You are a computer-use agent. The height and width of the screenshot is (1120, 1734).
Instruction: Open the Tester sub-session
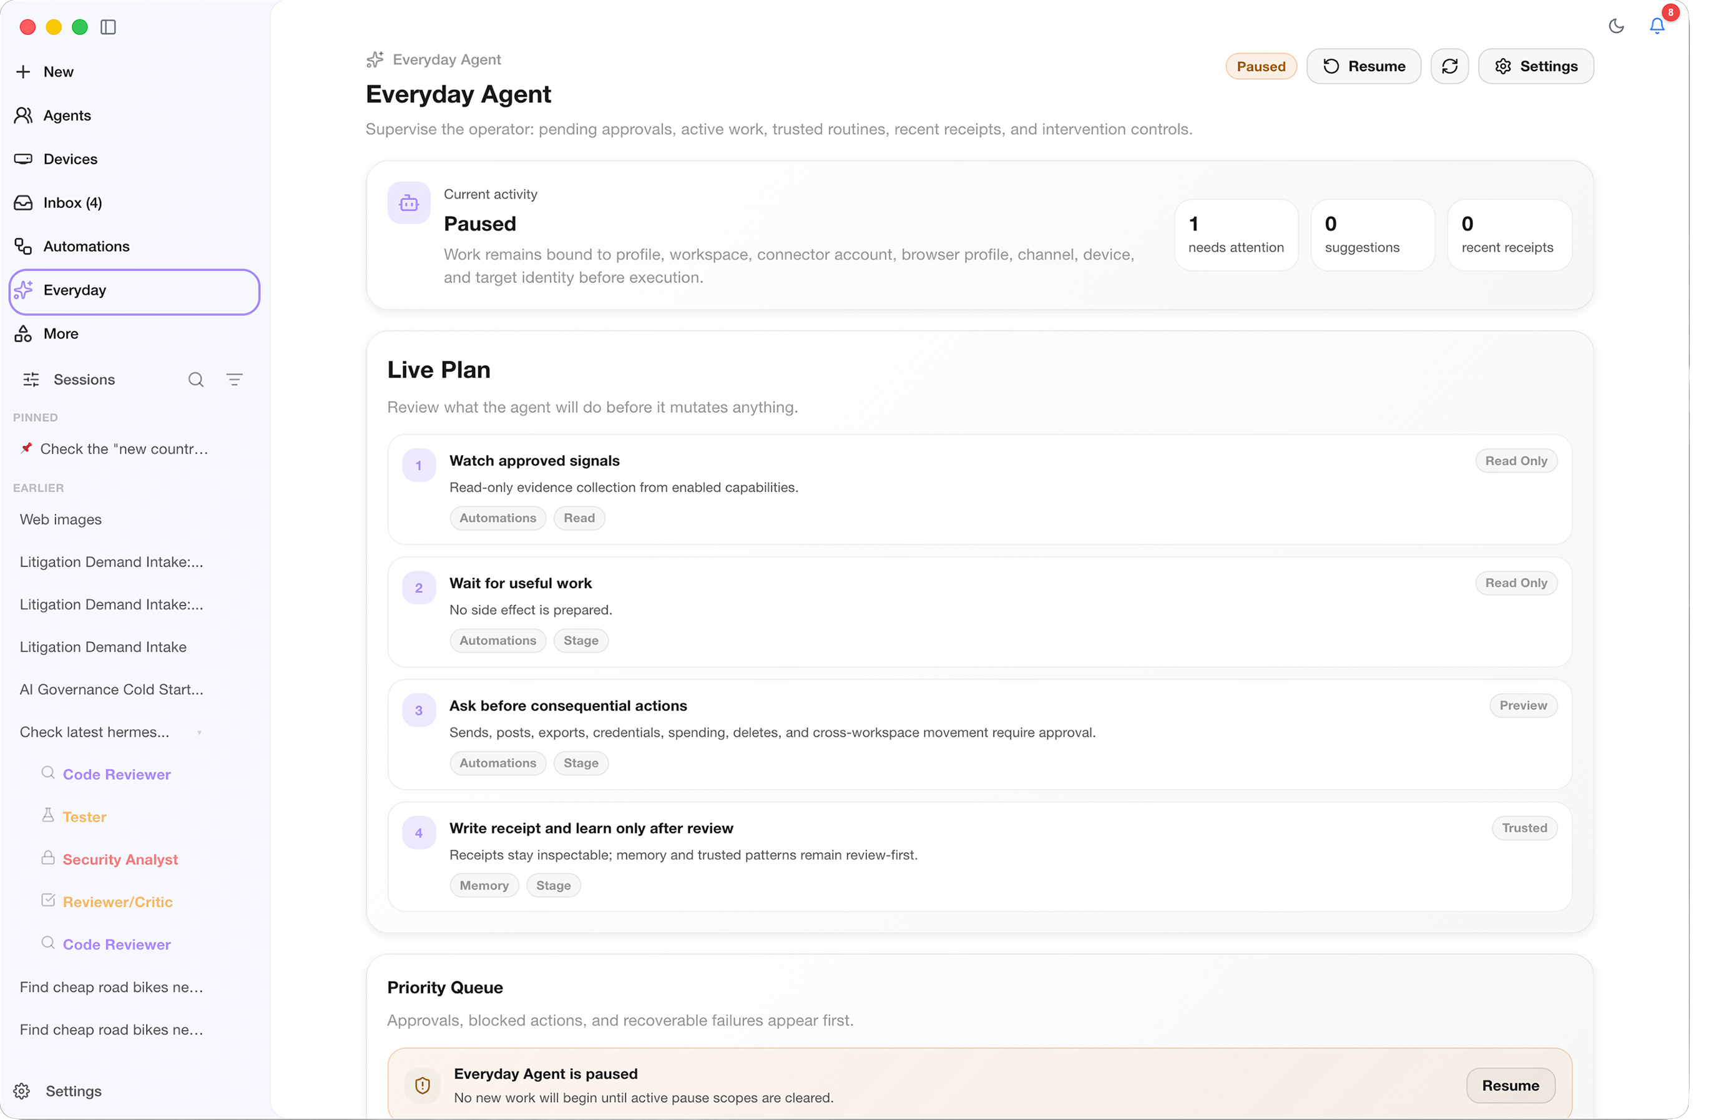point(84,817)
